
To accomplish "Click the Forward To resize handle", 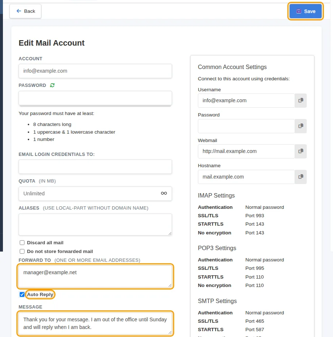I will point(170,286).
